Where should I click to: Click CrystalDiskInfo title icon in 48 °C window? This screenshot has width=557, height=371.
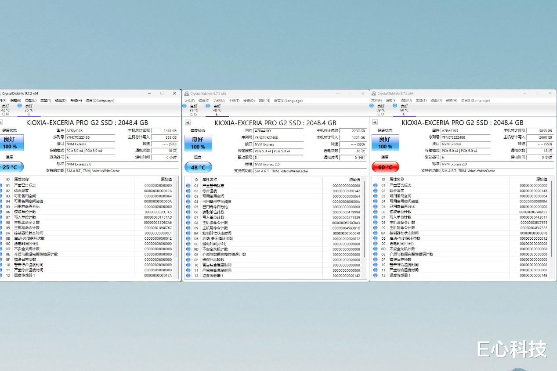187,94
